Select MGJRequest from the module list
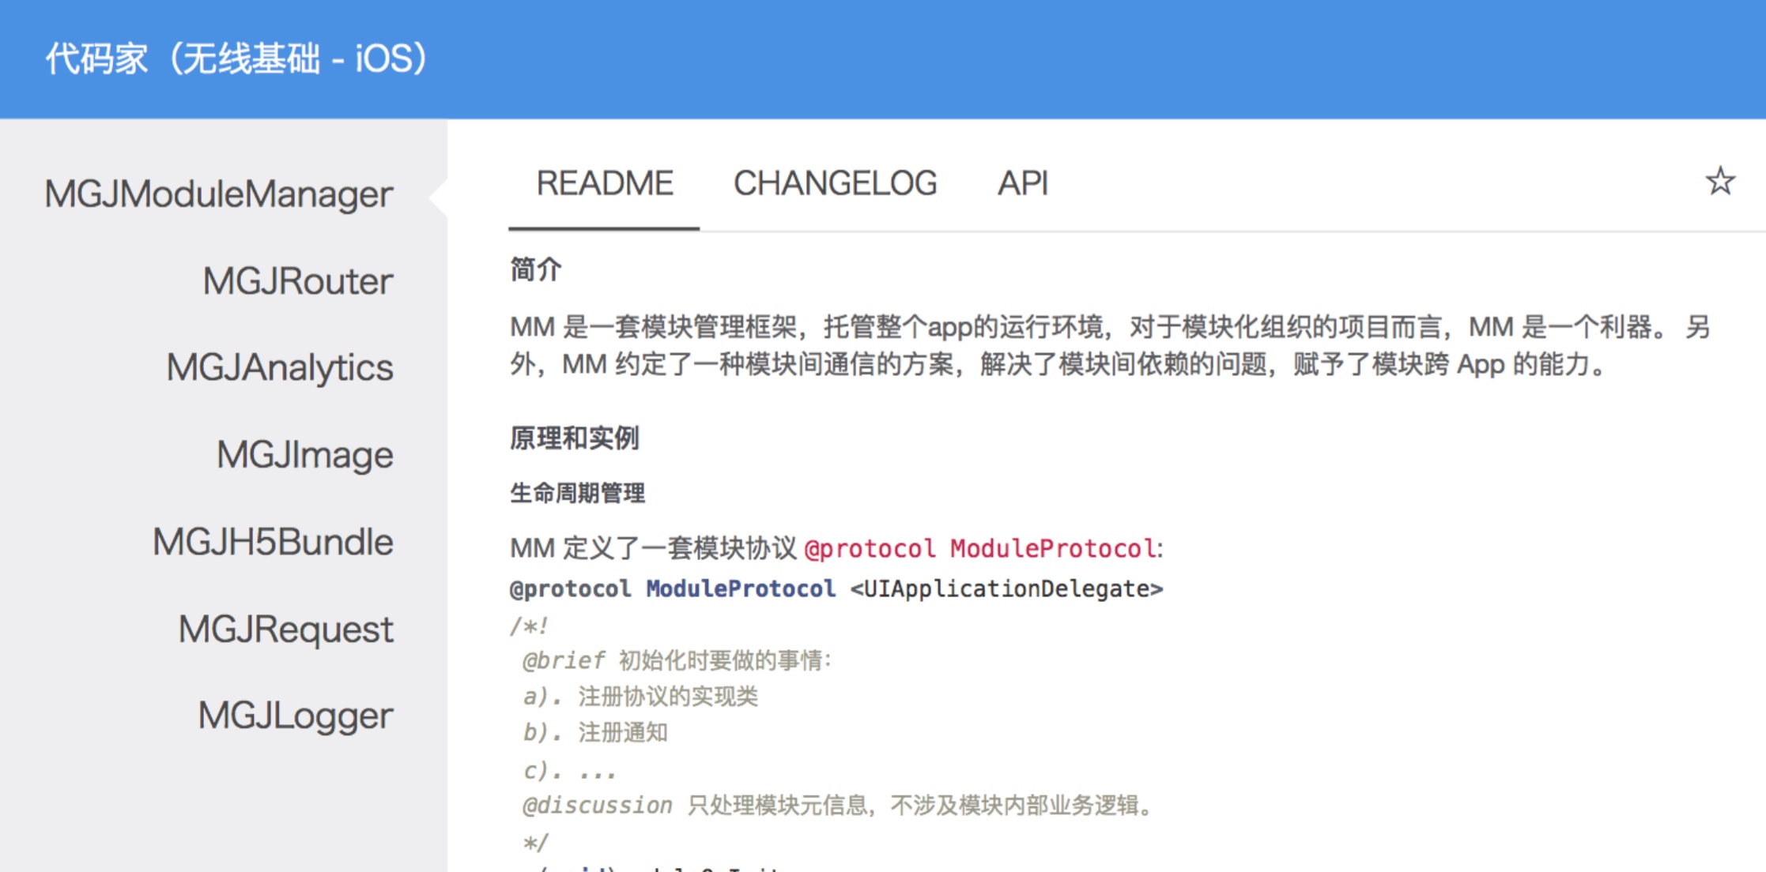This screenshot has width=1766, height=872. click(285, 630)
